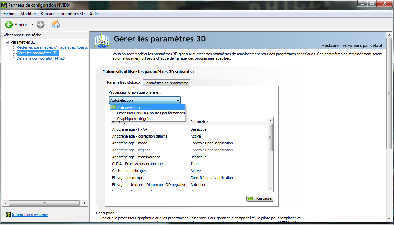Select Régler les paramètres d'image avec Aperçu
This screenshot has height=225, width=394.
[x=52, y=47]
